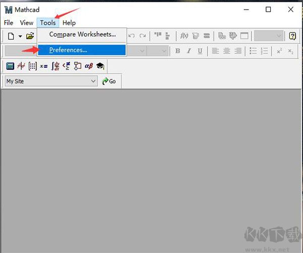Click the New worksheet icon

click(x=11, y=36)
